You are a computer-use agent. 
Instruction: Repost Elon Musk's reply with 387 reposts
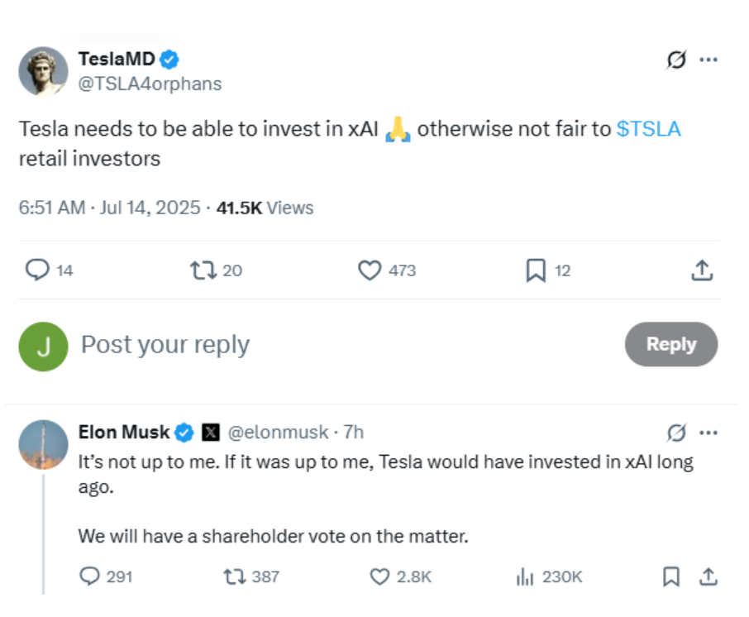coord(235,576)
